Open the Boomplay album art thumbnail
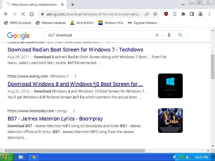The height and width of the screenshot is (161, 215). (170, 120)
